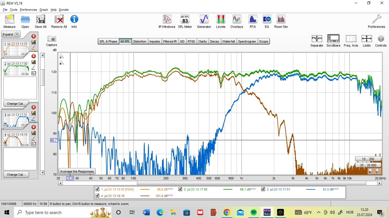Open the SPL Meter tool
Screen dimensions: 389x218
click(185, 20)
